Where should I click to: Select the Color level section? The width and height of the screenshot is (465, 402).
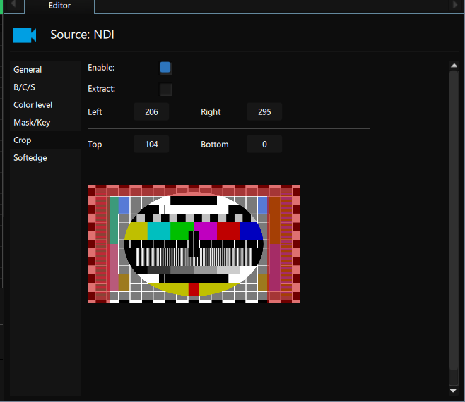click(x=45, y=105)
